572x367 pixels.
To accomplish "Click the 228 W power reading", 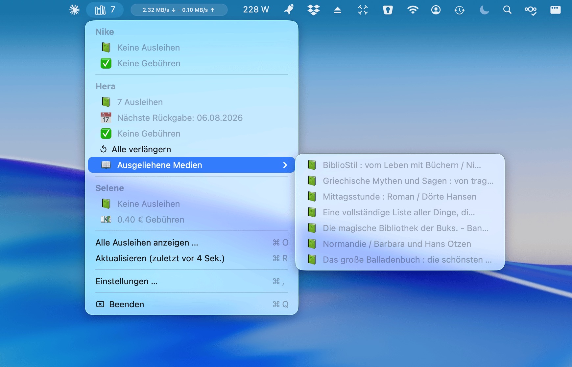I will coord(256,10).
